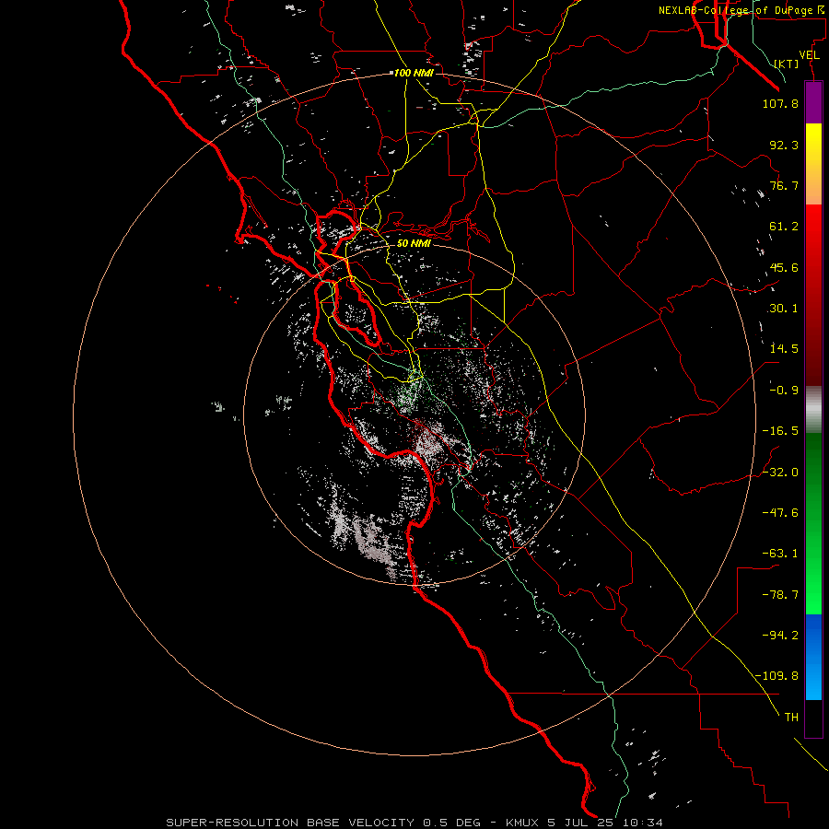
Task: Pick the yellow segment of the velocity color bar
Action: click(x=813, y=164)
